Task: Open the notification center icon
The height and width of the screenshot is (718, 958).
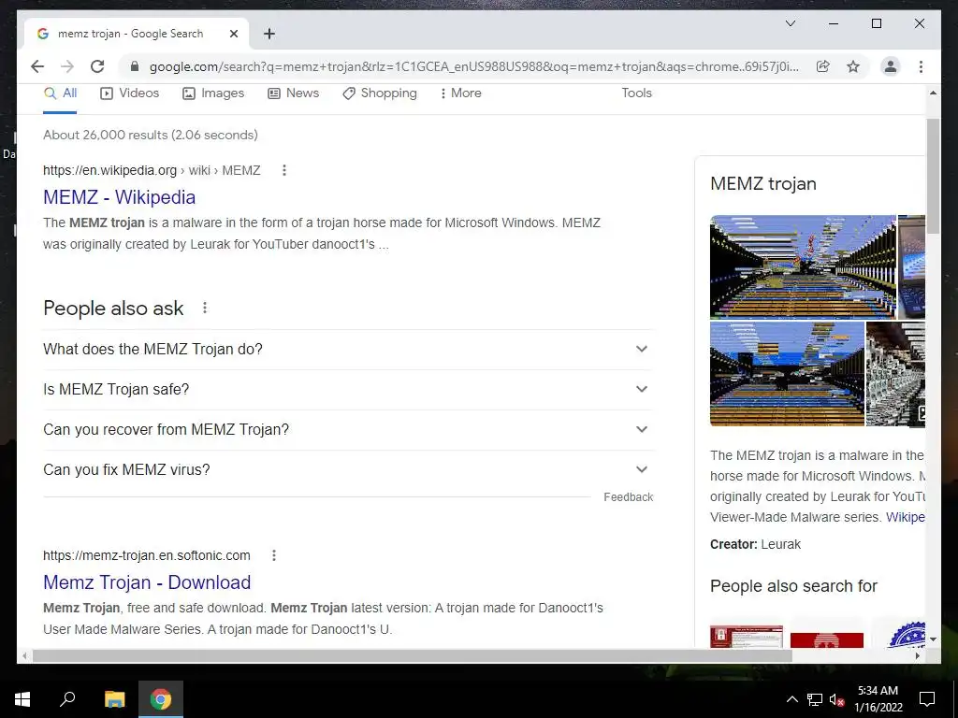Action: click(x=927, y=699)
